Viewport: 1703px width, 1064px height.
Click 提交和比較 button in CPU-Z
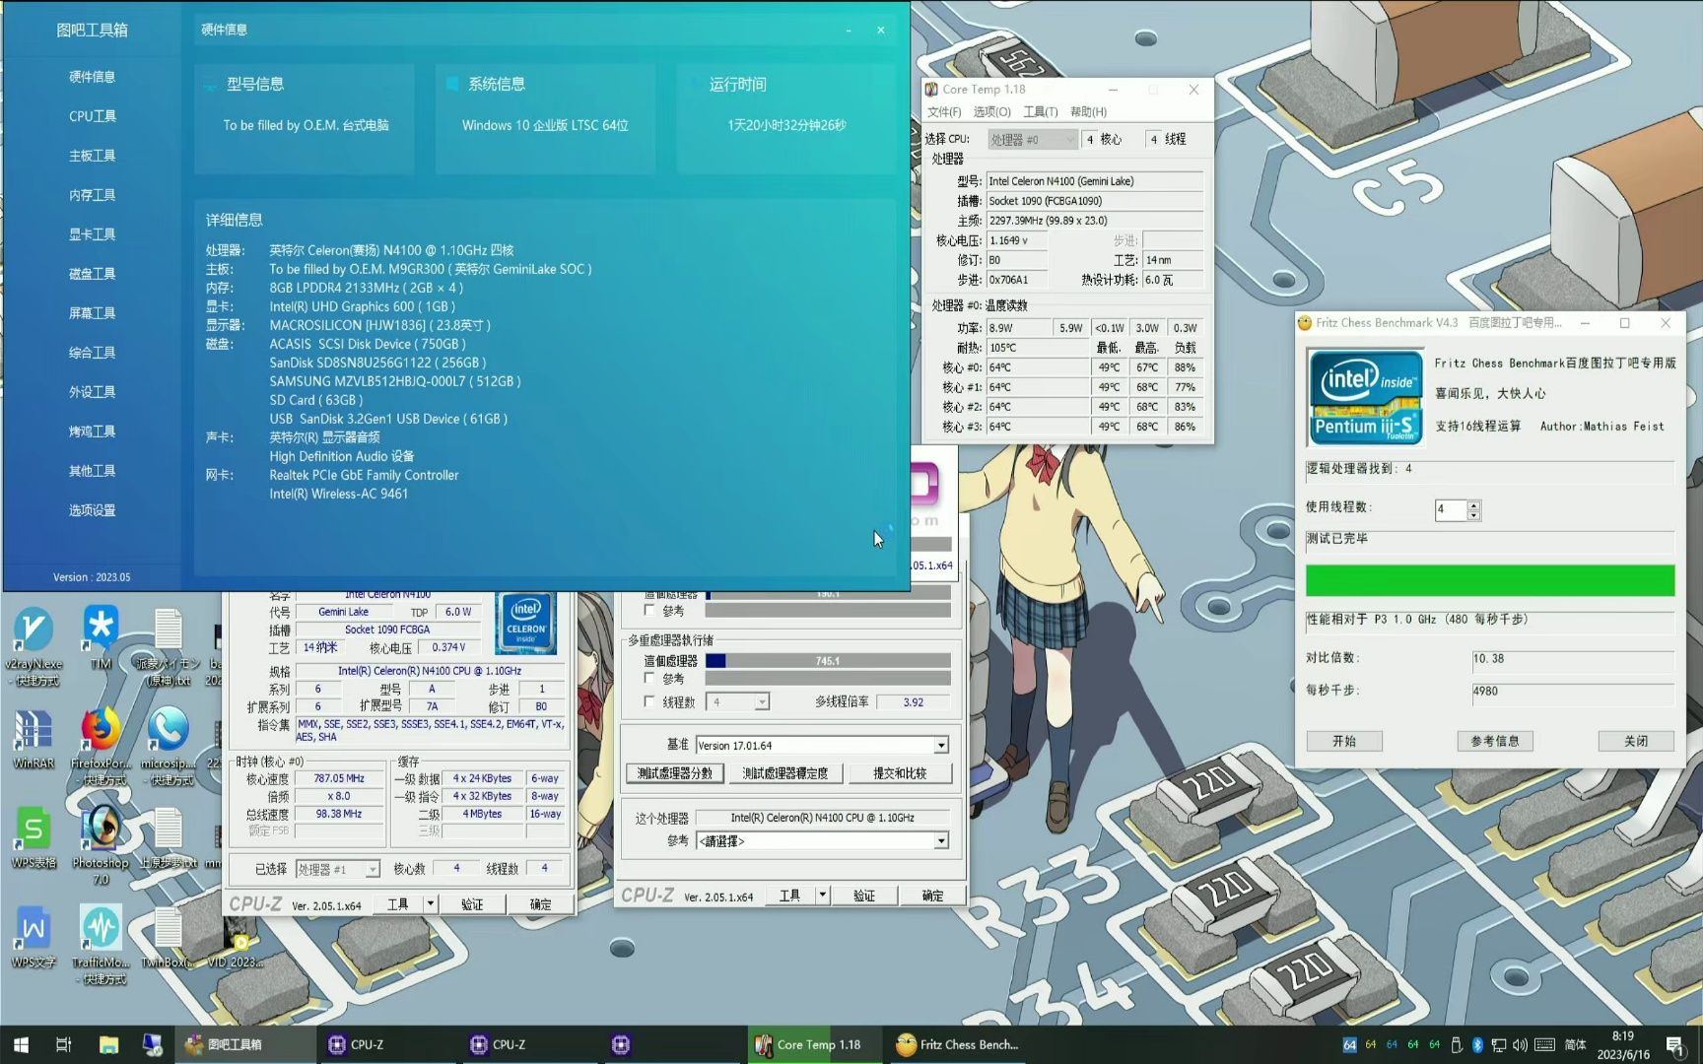pyautogui.click(x=900, y=773)
